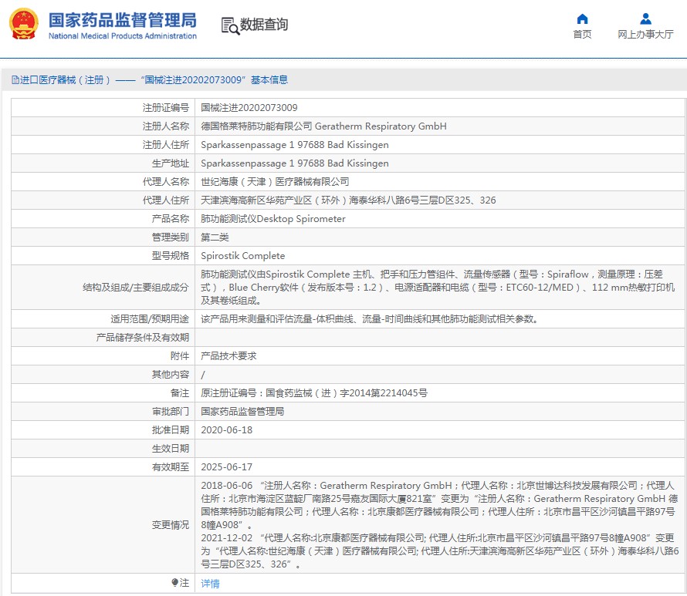Image resolution: width=687 pixels, height=596 pixels.
Task: Select the 注册人名称 row label
Action: 166,126
